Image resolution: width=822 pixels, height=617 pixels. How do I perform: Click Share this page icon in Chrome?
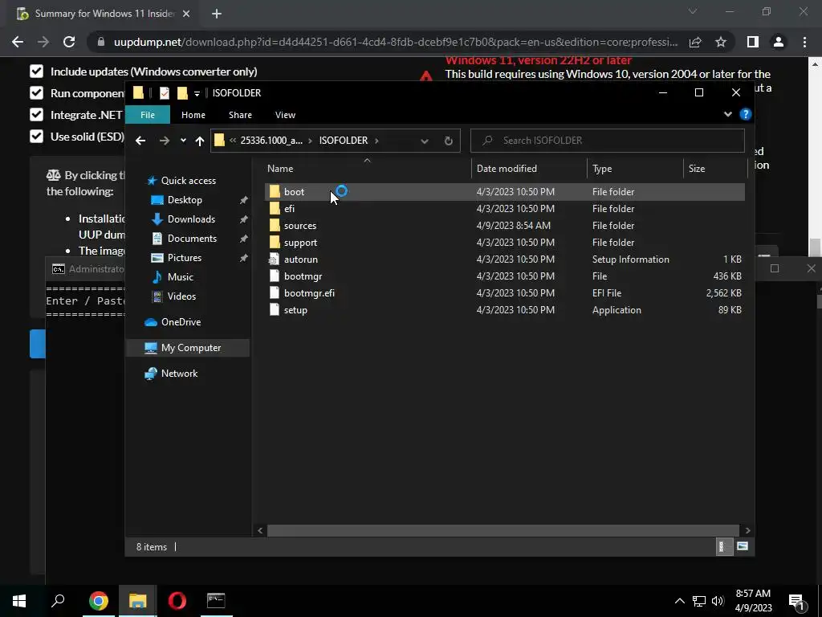click(x=695, y=42)
